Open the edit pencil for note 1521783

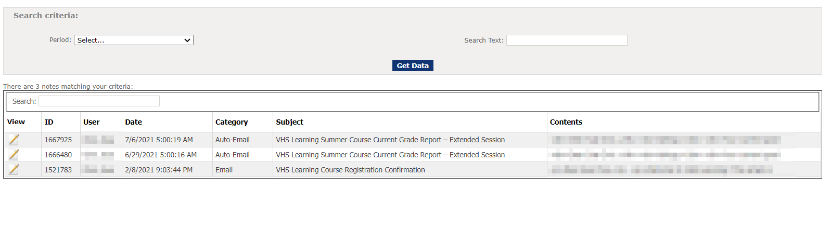pyautogui.click(x=14, y=170)
